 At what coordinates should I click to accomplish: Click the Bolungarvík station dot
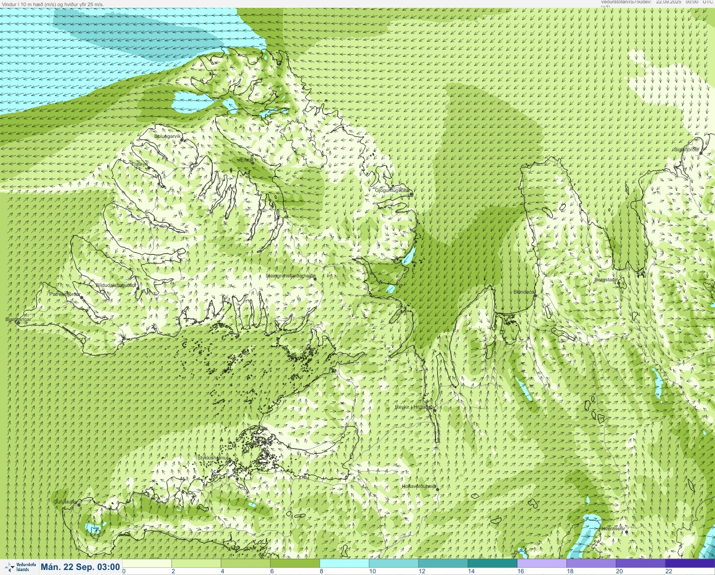182,140
